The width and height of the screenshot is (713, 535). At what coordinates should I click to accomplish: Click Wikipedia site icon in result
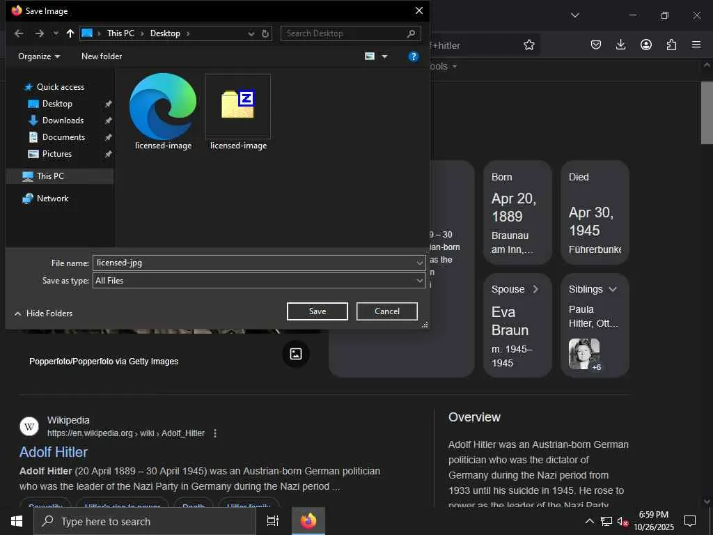(x=29, y=427)
